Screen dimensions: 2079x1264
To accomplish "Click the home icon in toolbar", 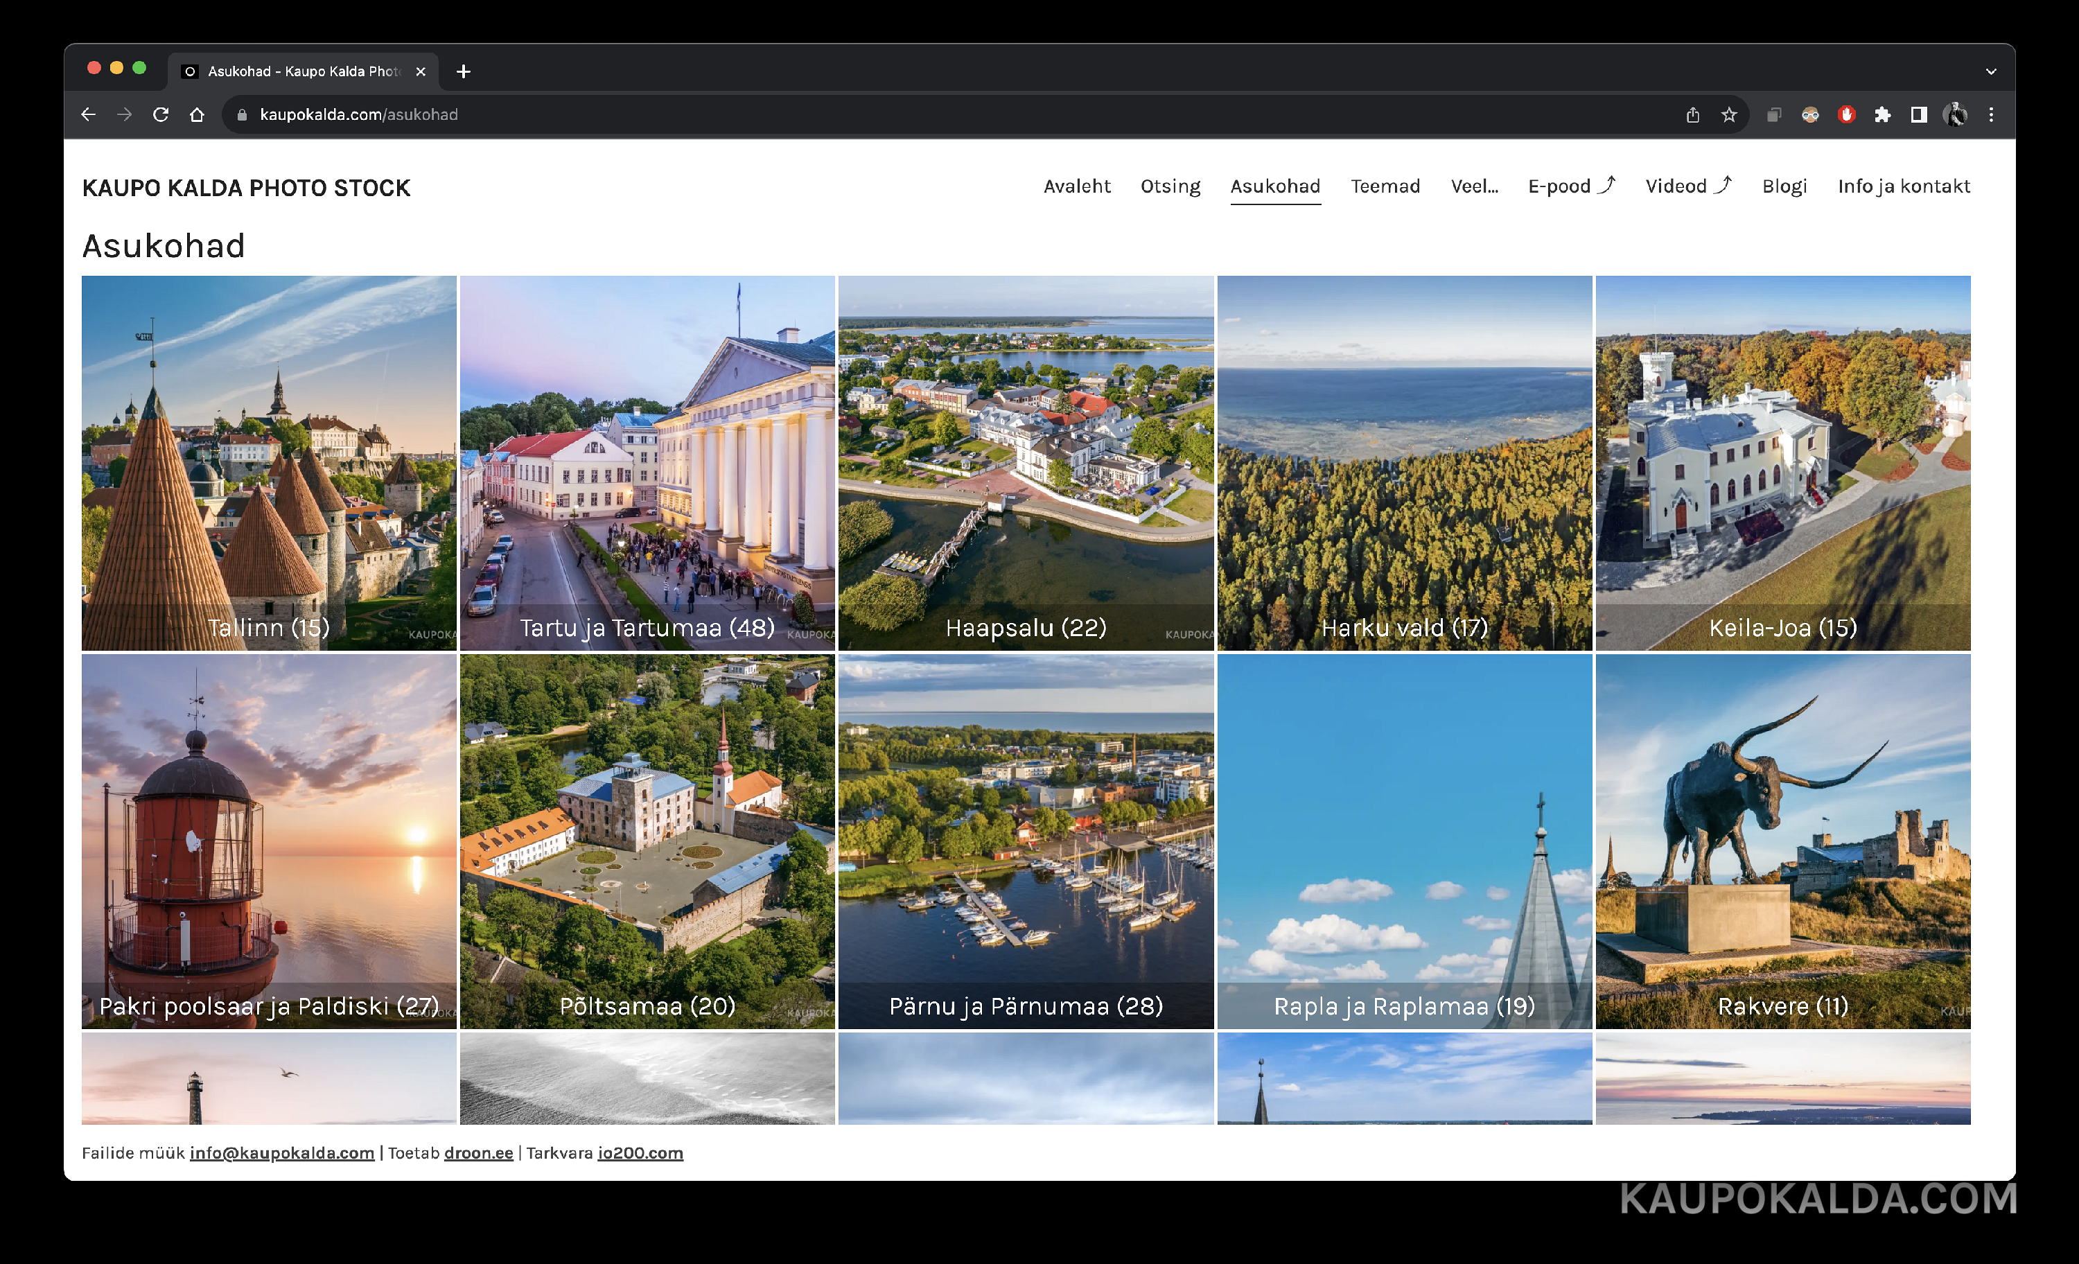I will [197, 115].
